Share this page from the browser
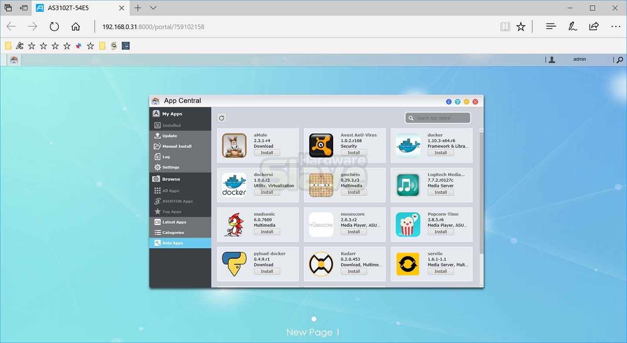The image size is (627, 343). coord(594,27)
